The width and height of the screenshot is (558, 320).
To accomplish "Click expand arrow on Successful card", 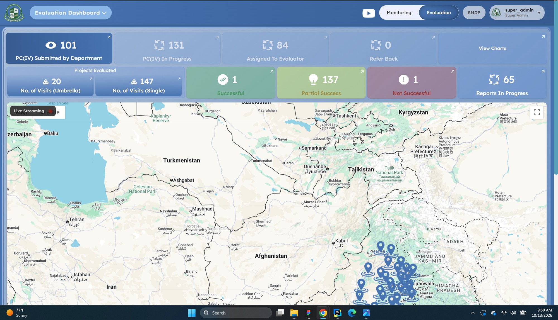I will [272, 72].
